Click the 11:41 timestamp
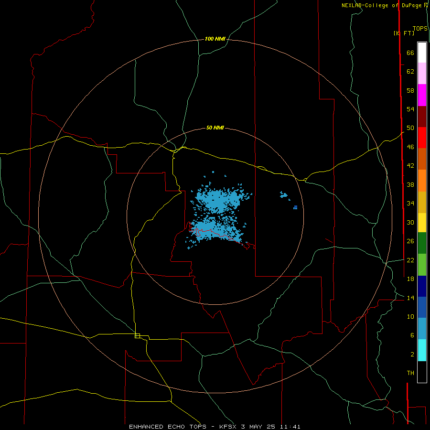Viewport: 430px width, 430px height. click(x=290, y=427)
